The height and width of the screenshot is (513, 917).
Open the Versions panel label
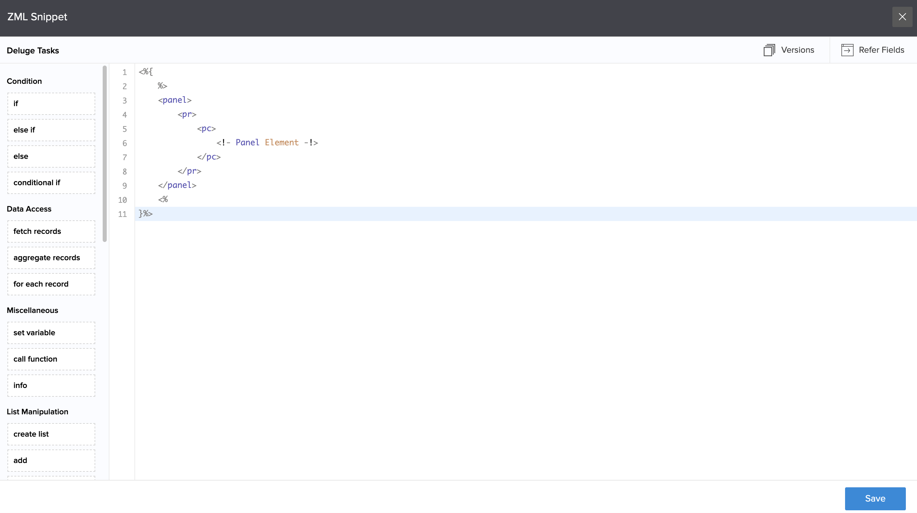tap(797, 50)
